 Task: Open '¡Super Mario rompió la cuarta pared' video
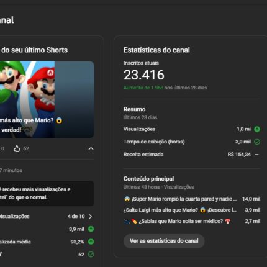click(180, 199)
